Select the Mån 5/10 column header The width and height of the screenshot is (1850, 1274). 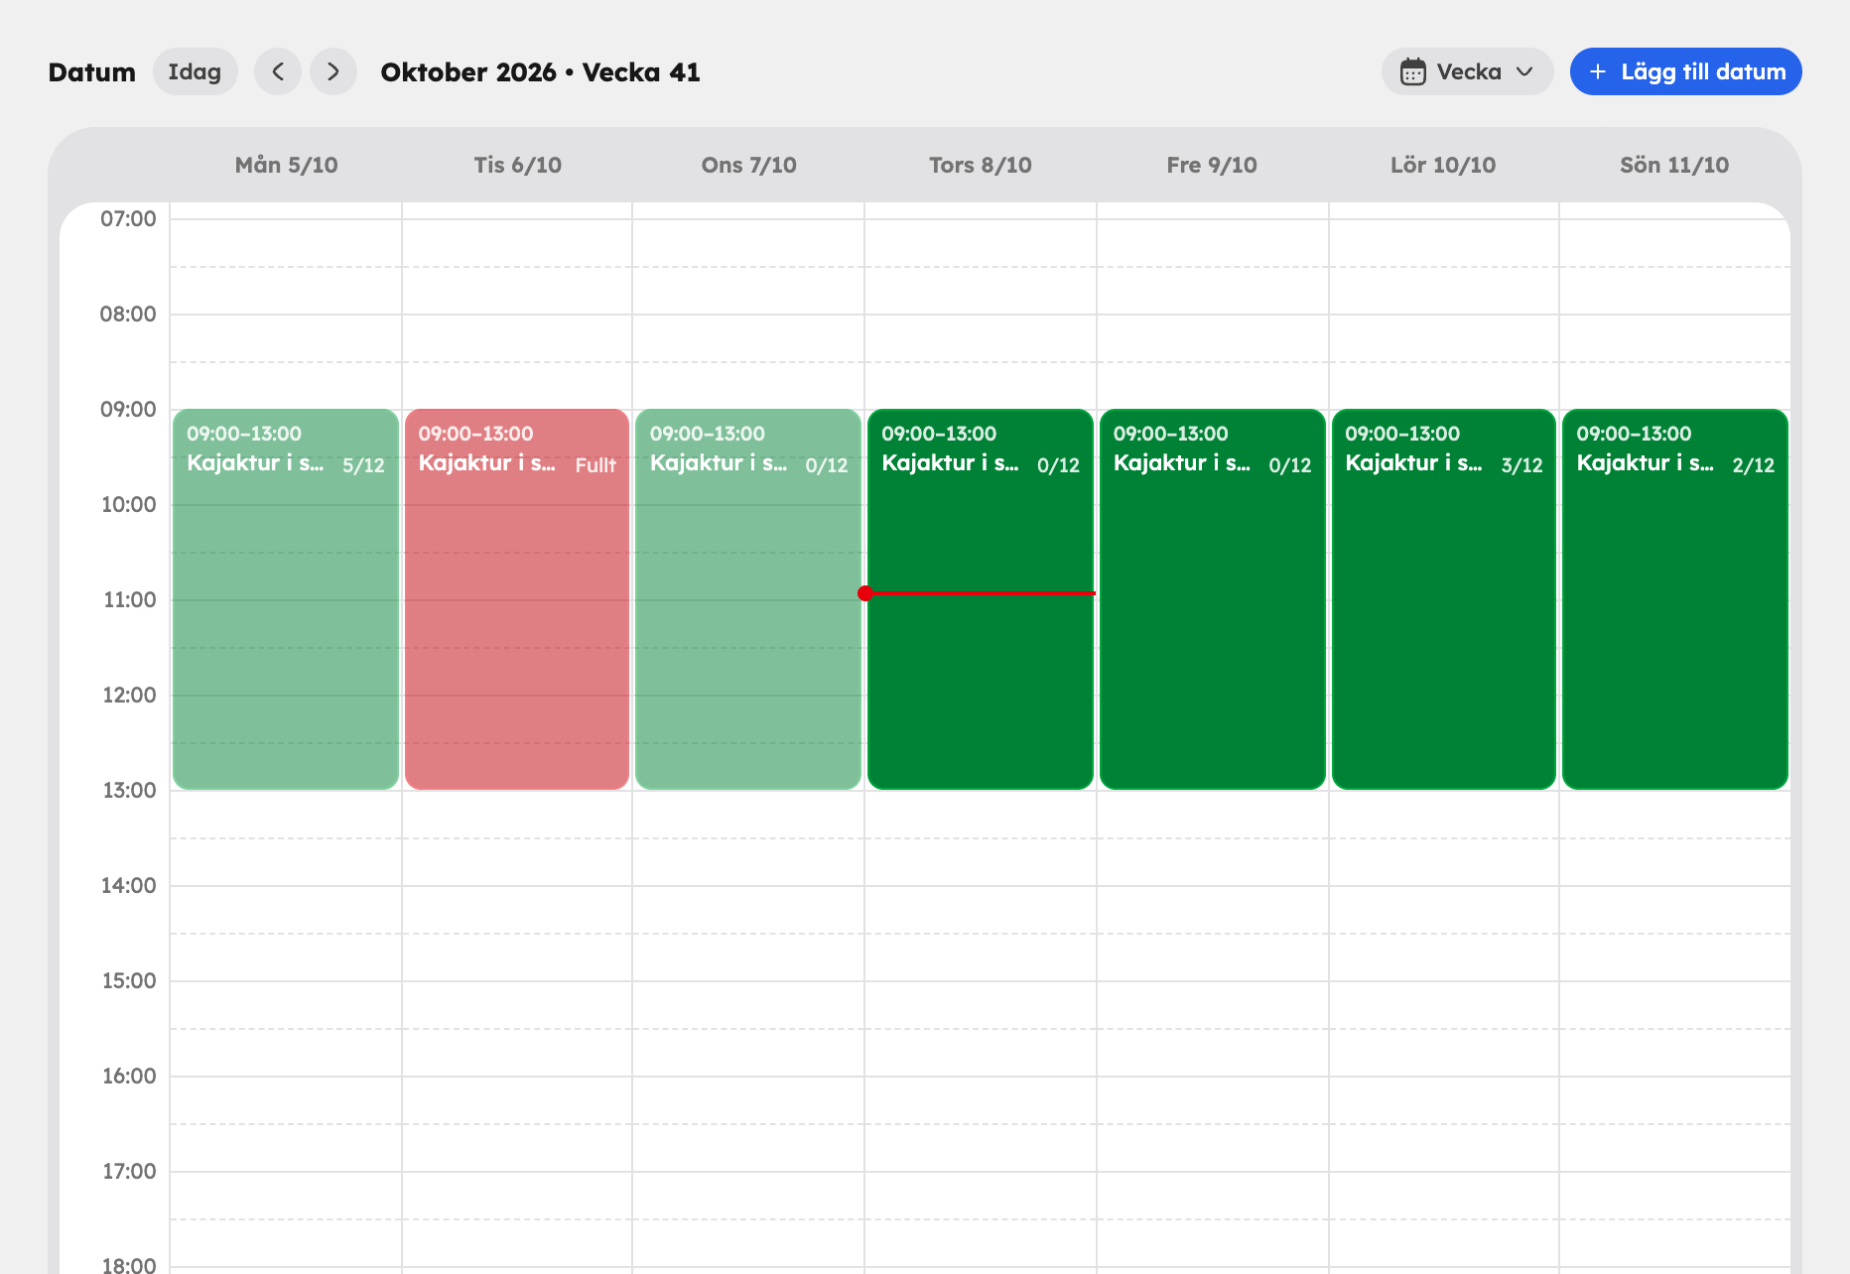[x=286, y=165]
